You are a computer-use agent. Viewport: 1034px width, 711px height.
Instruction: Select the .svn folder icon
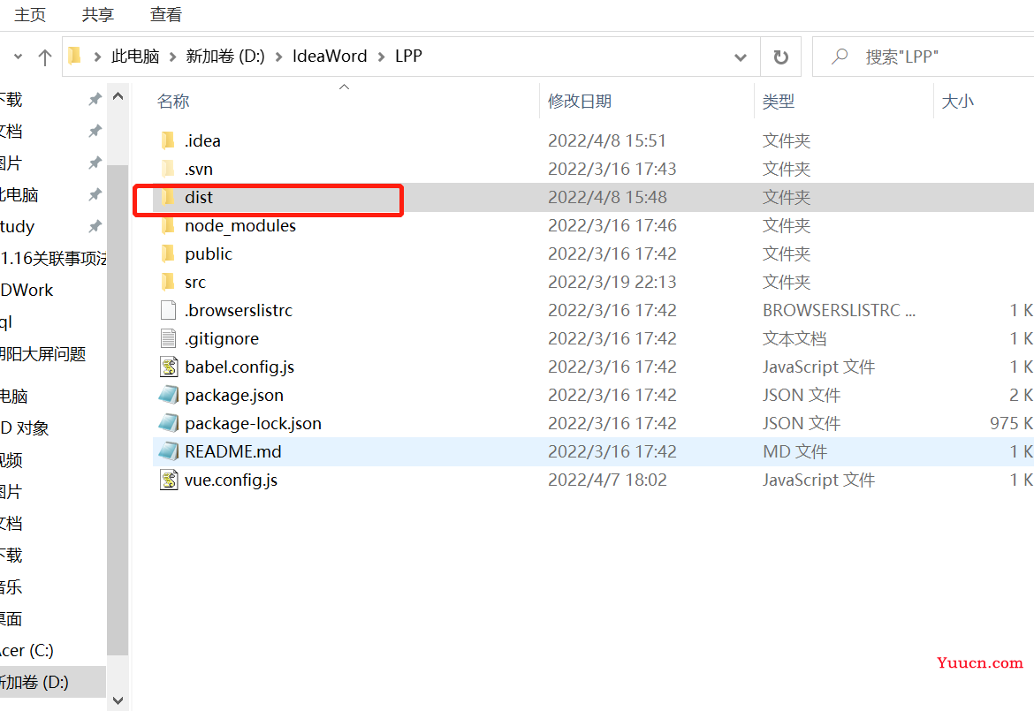[x=168, y=169]
